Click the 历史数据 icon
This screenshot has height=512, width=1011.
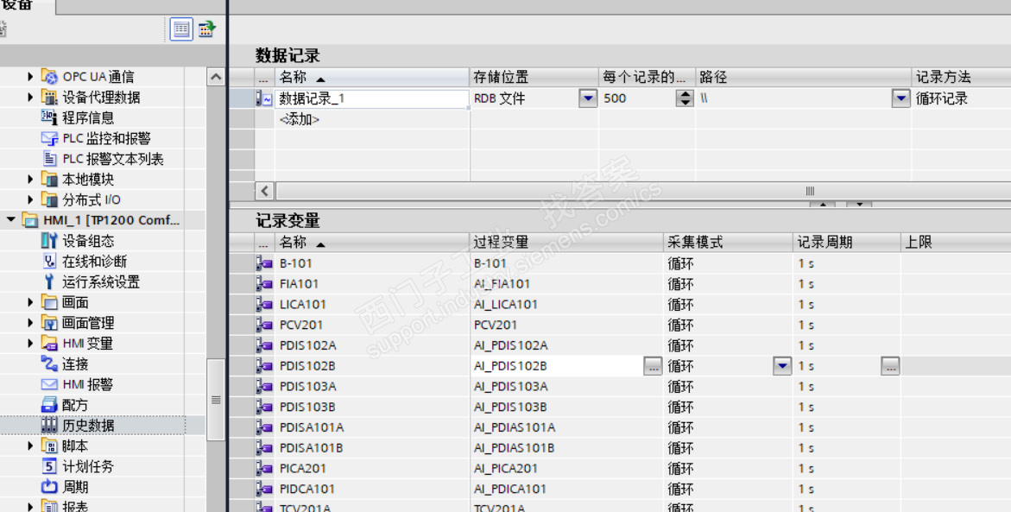[x=50, y=426]
